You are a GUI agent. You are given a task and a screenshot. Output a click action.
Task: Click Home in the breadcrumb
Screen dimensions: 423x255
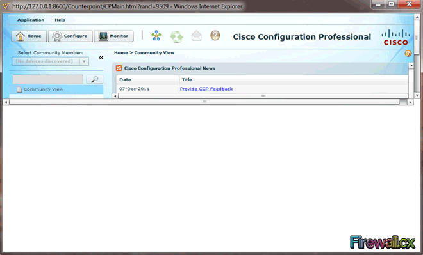[121, 52]
